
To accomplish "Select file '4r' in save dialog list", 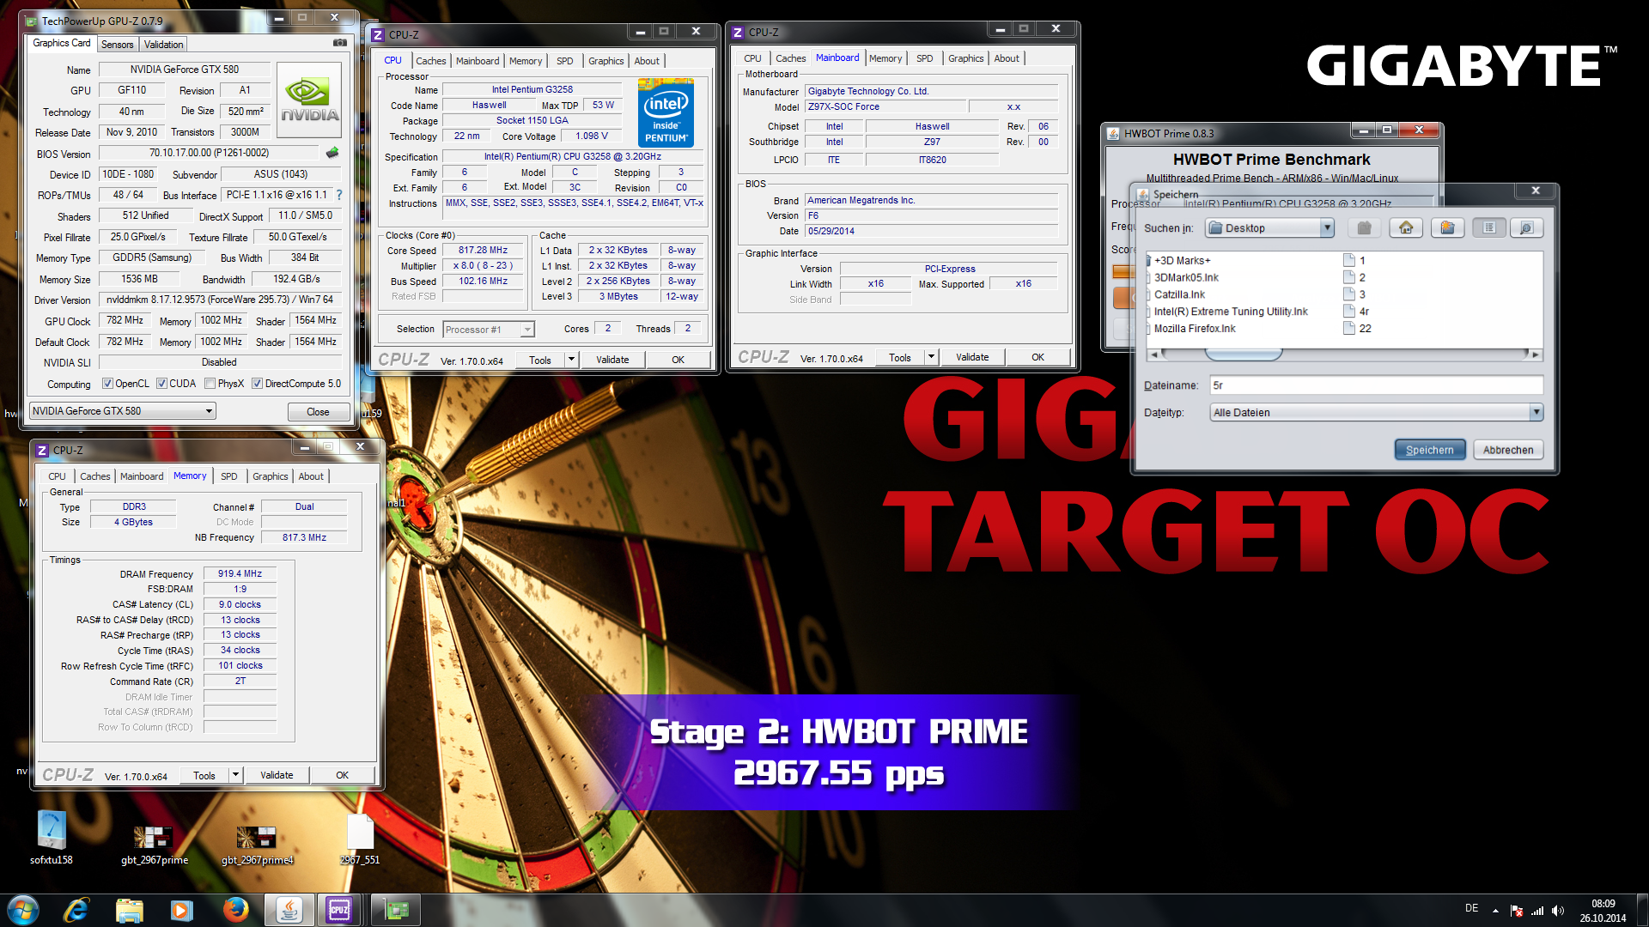I will (x=1357, y=312).
